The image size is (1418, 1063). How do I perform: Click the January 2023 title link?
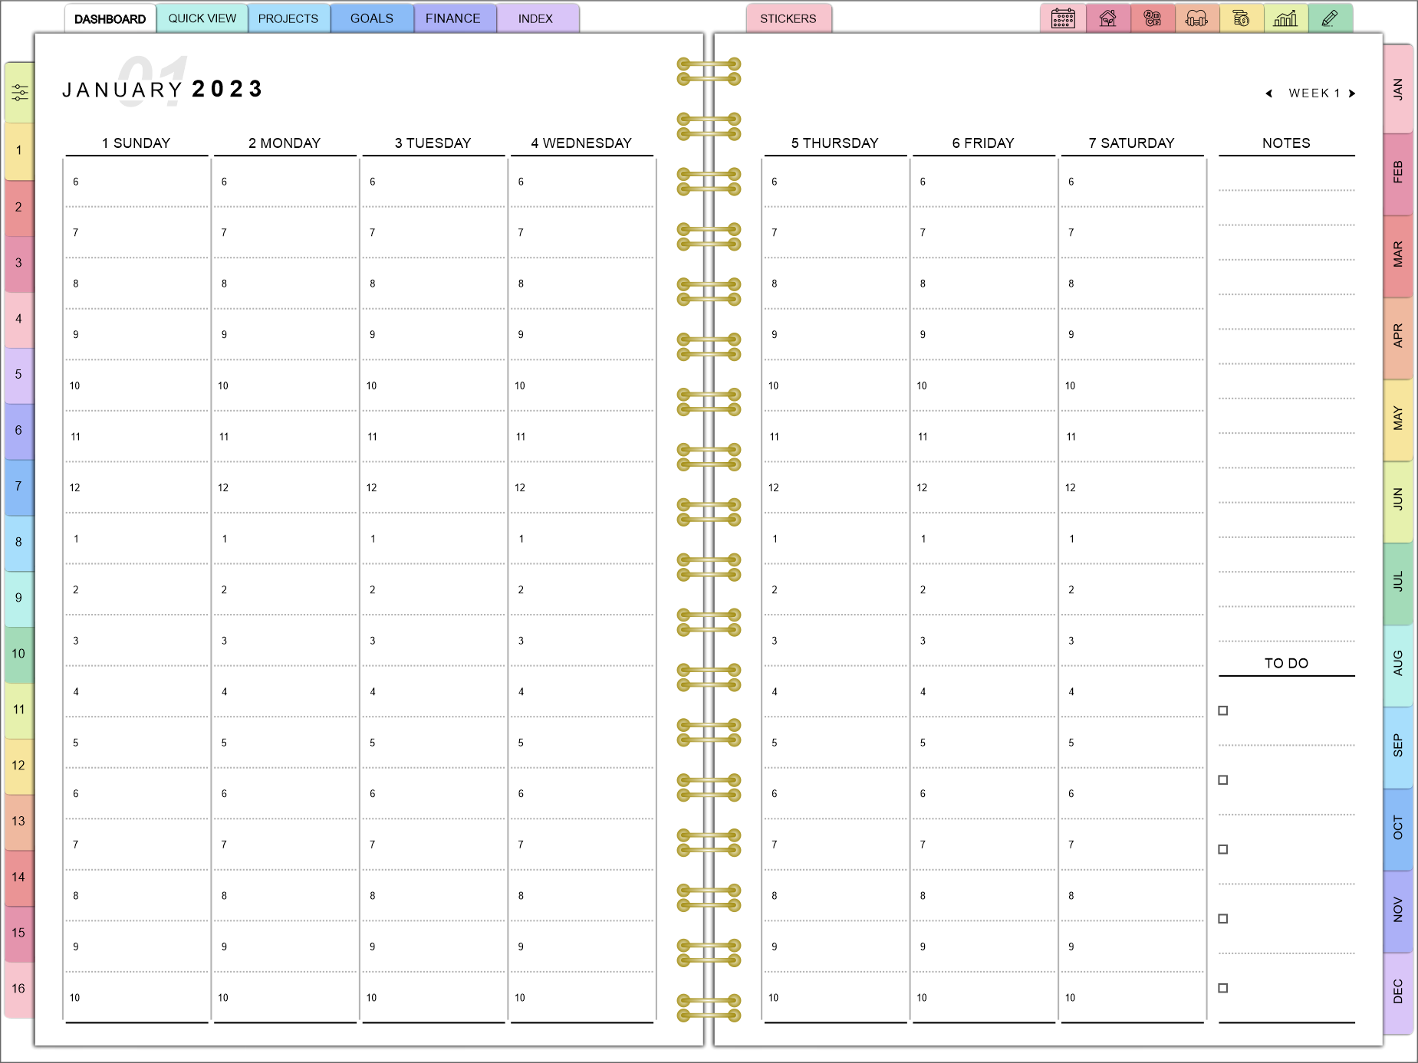click(163, 90)
